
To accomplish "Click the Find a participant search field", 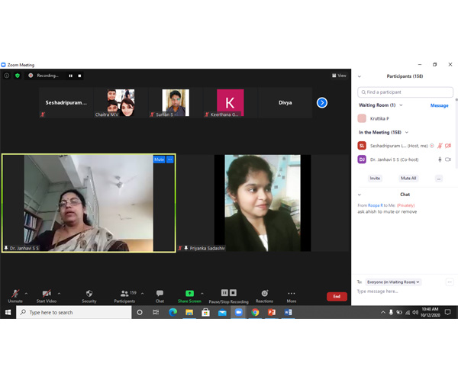I will 405,92.
